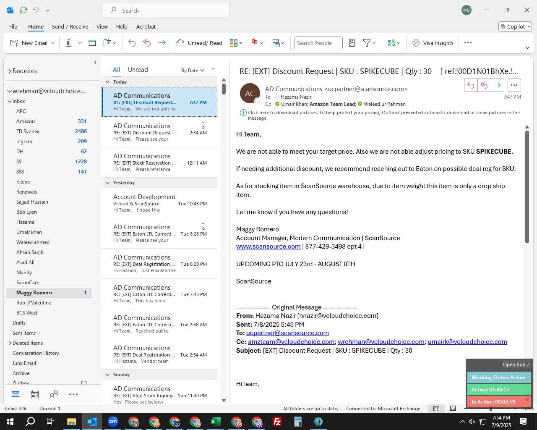Switch to normal view status bar icon
This screenshot has width=537, height=430.
pos(436,409)
